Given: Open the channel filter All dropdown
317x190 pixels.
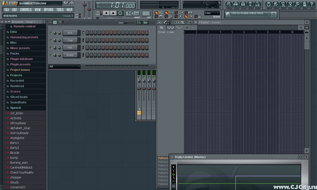Looking at the screenshot, I should [x=65, y=66].
